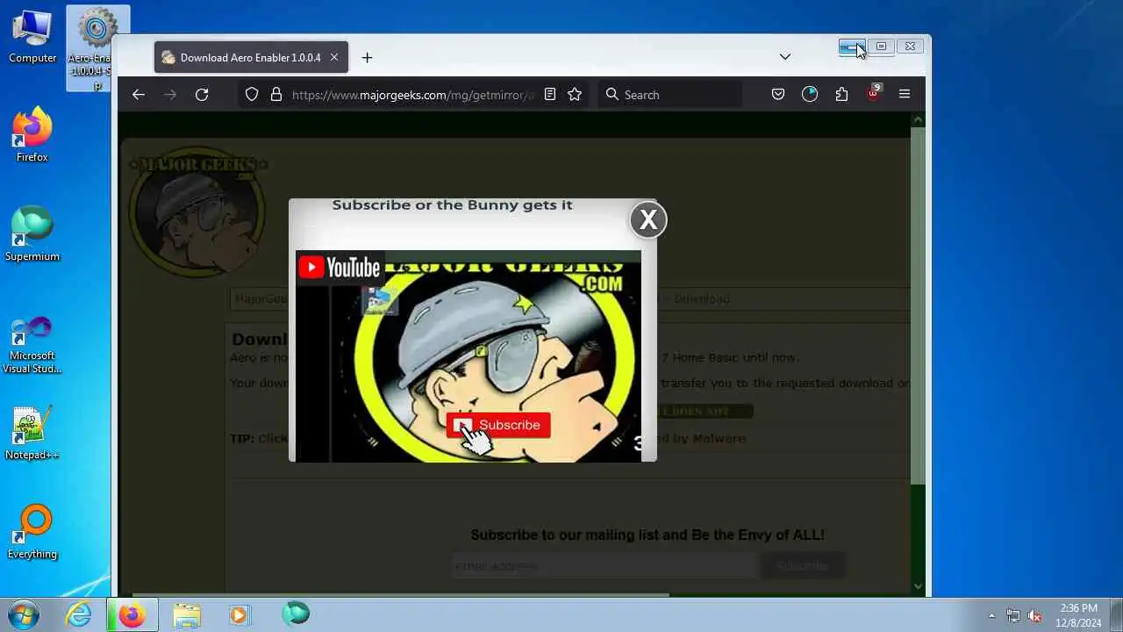The height and width of the screenshot is (632, 1123).
Task: Open Supermium from the taskbar
Action: 296,614
